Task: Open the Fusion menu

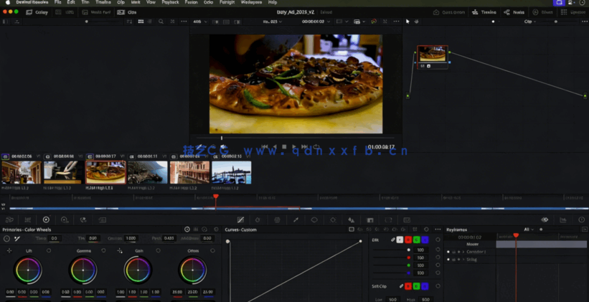Action: (192, 2)
